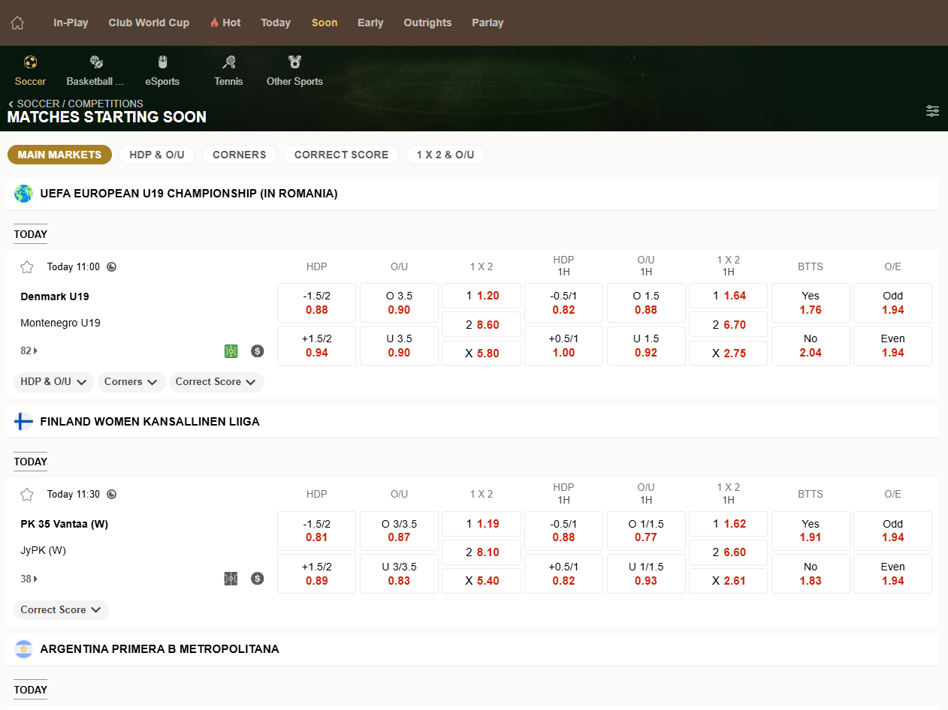Select BTTS Yes at 1.76

pyautogui.click(x=811, y=302)
